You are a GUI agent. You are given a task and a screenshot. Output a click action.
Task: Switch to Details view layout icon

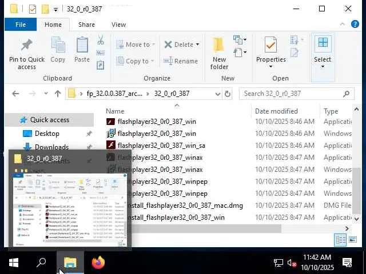tap(340, 240)
